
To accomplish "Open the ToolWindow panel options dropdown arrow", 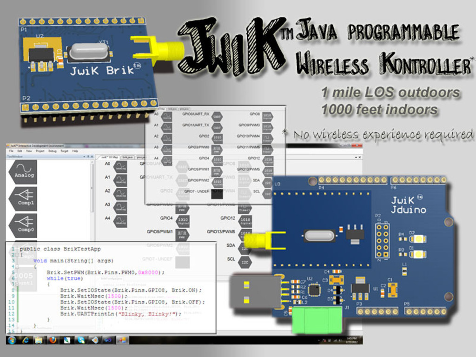I will 84,157.
